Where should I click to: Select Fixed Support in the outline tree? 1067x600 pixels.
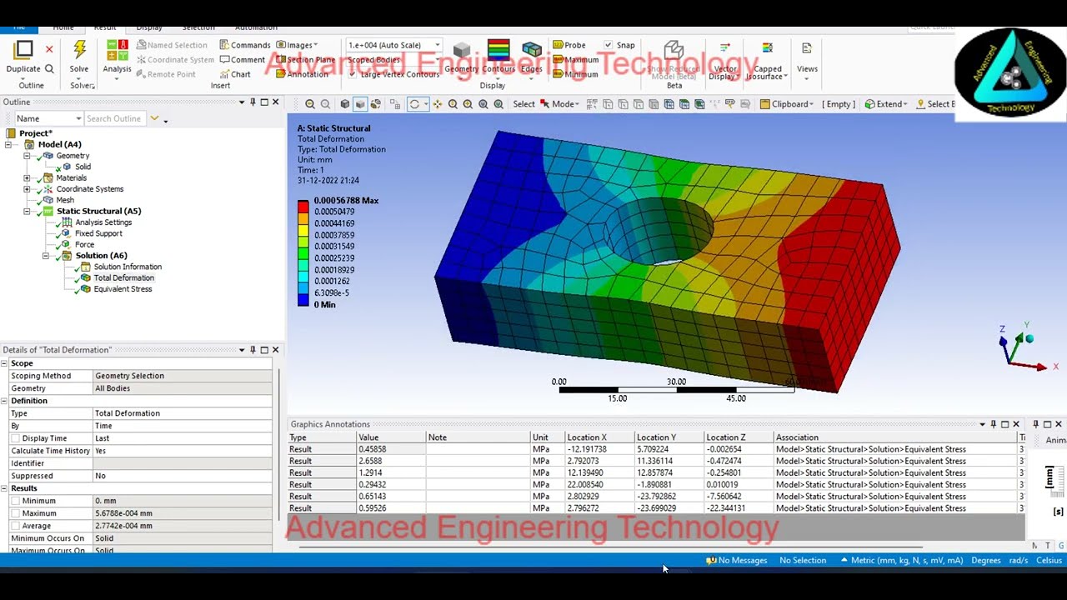98,233
